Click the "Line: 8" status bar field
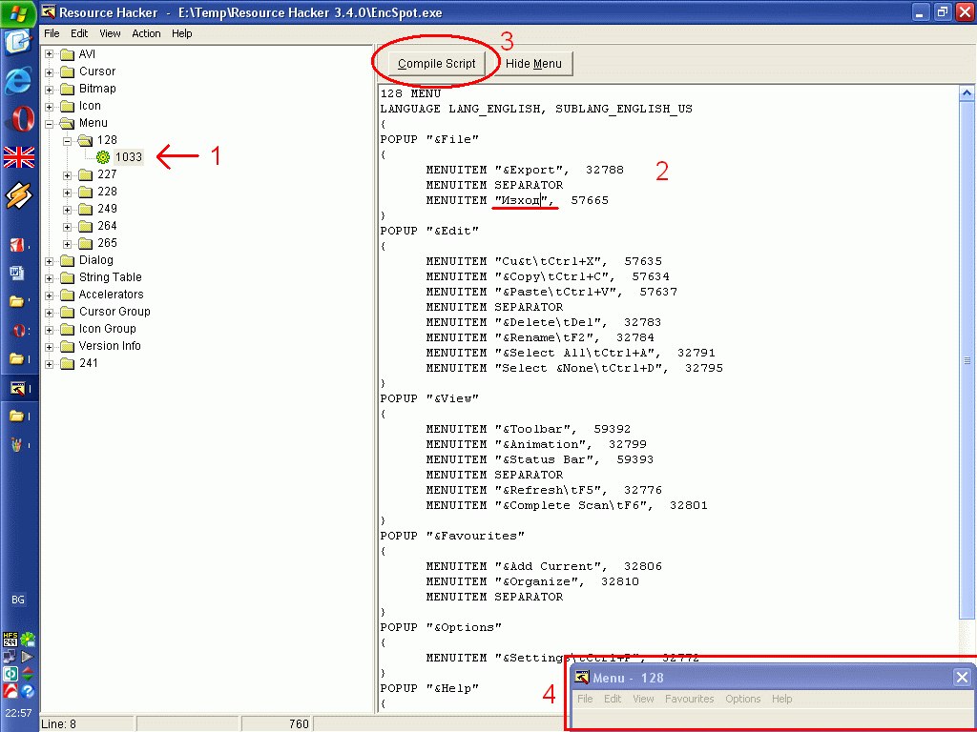This screenshot has height=732, width=977. pos(87,724)
